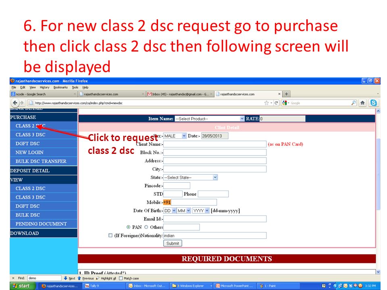Open DGFT DSC under Purchase
The height and width of the screenshot is (290, 387).
[x=27, y=143]
